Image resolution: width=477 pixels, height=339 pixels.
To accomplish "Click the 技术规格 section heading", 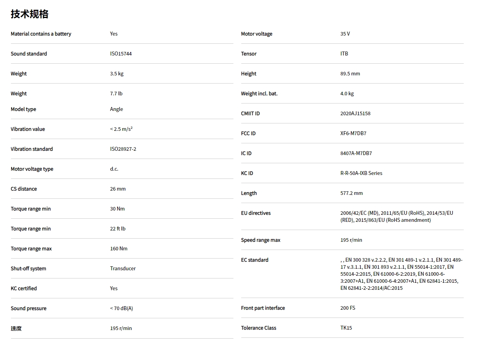I will (x=30, y=14).
